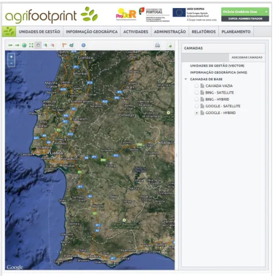
Task: Click the Camada Vazia page icon
Action: click(x=202, y=86)
